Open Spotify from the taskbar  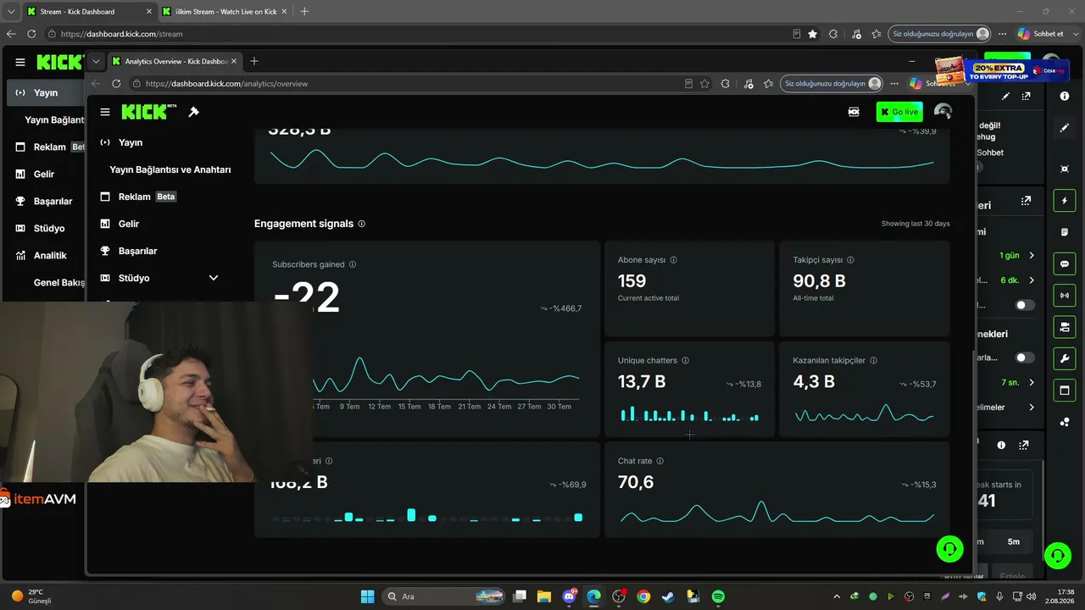pos(718,596)
